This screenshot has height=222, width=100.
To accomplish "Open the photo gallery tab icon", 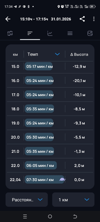I will 90,33.
